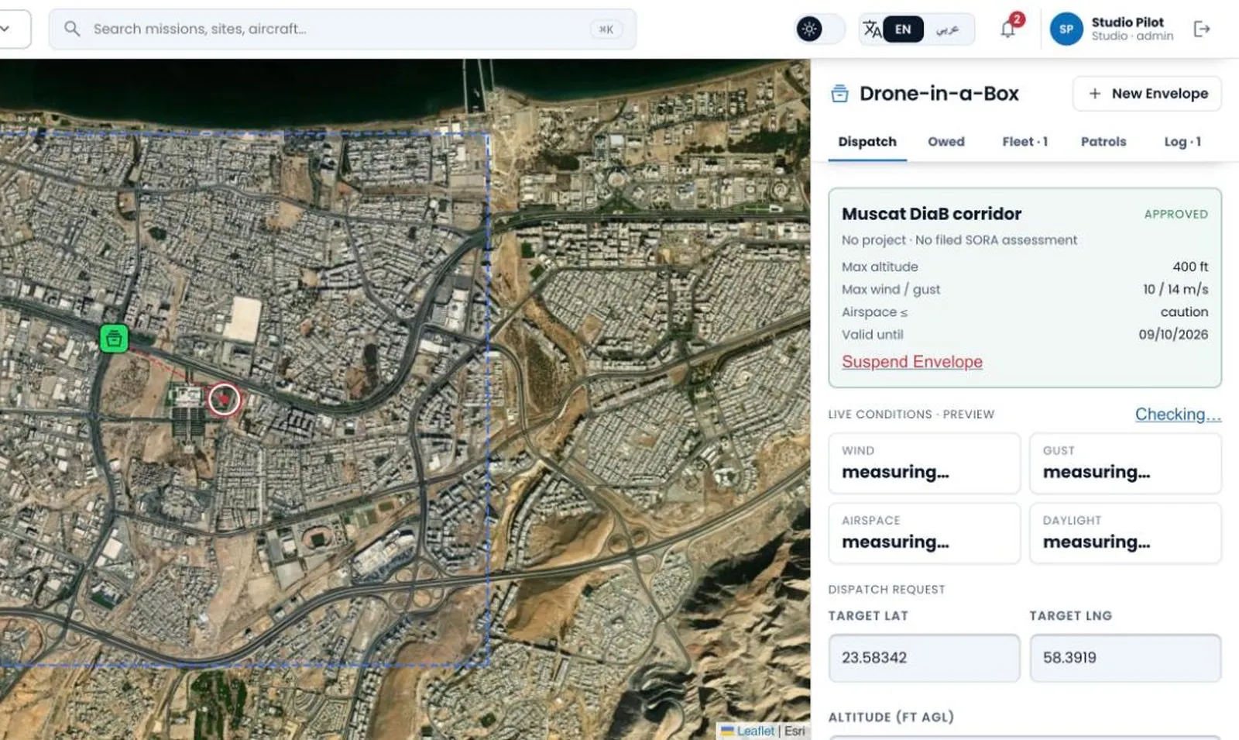Switch language to Arabic
1239x740 pixels.
tap(947, 29)
